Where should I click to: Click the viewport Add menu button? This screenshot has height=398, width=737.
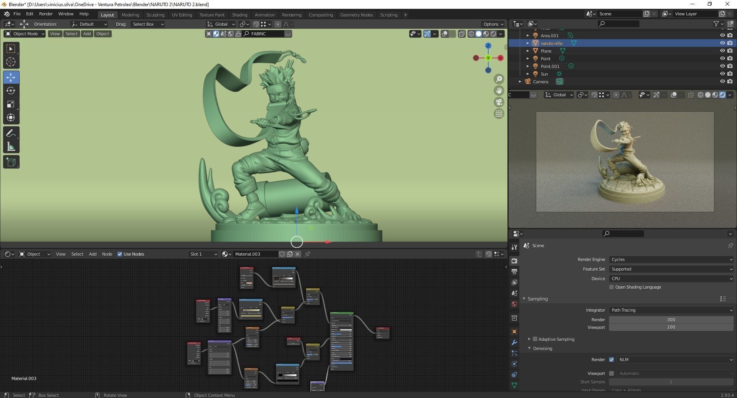[x=87, y=34]
